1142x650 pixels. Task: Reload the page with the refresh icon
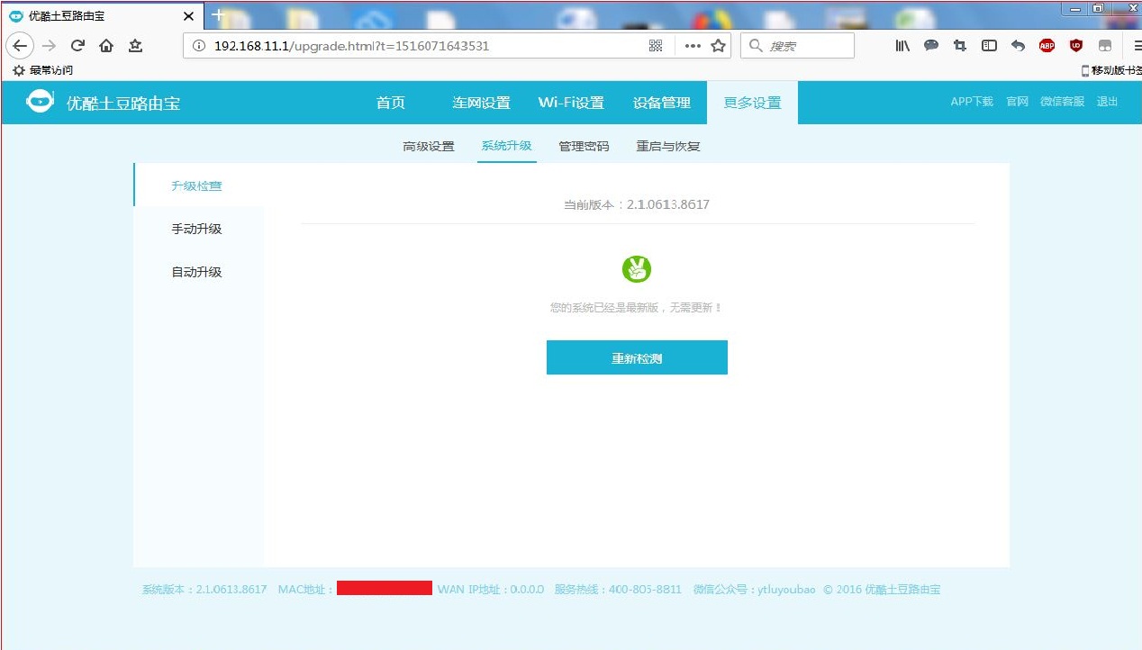tap(77, 46)
